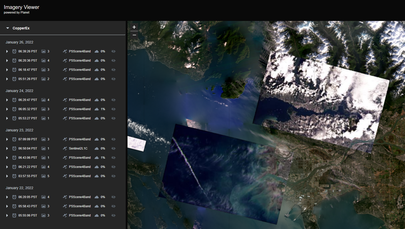
Task: Click satellite icon beside Sentinel2L1C
Action: coord(65,148)
